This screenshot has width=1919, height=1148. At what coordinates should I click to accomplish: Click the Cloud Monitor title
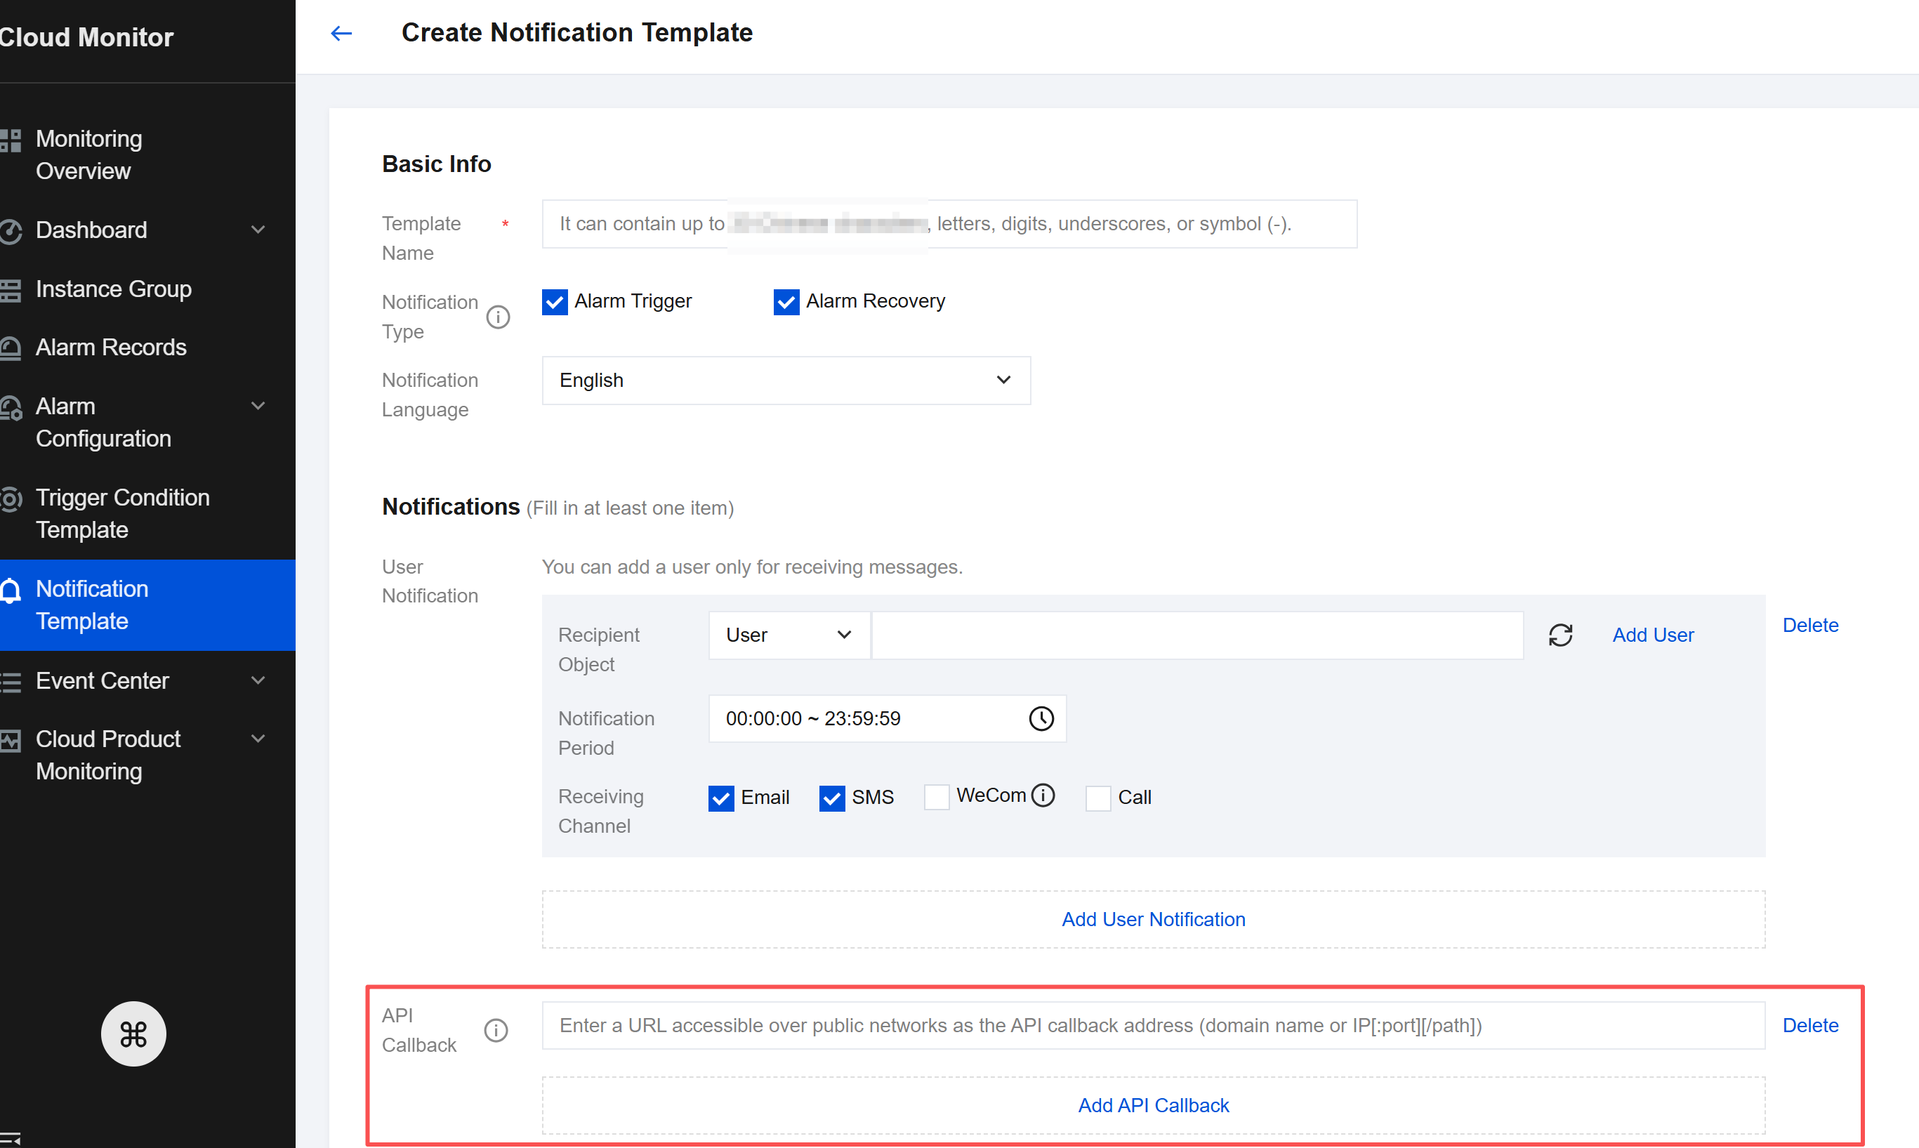[86, 37]
